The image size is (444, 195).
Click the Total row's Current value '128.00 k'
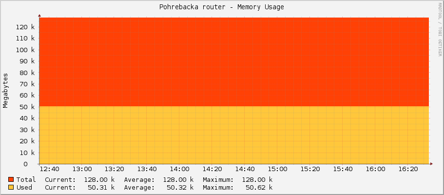(x=99, y=179)
